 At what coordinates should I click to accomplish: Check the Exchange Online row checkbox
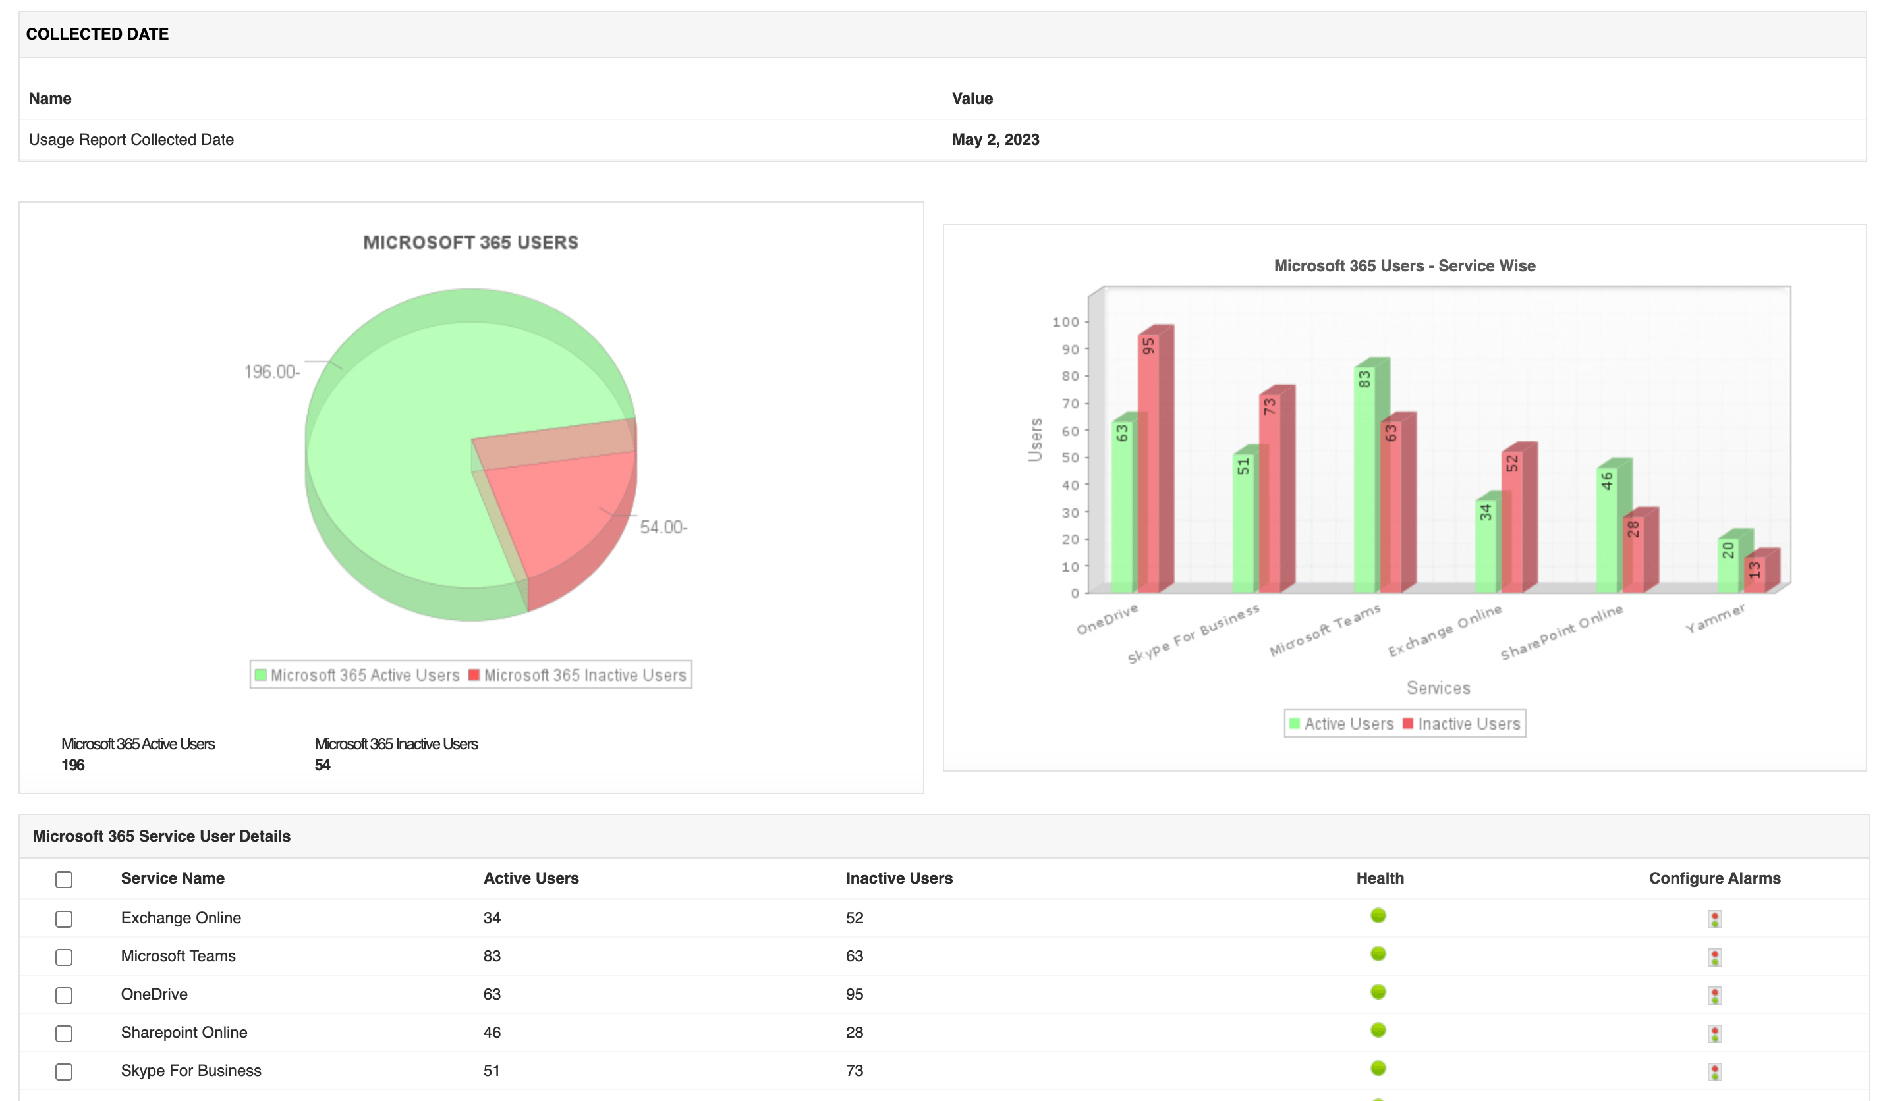65,919
